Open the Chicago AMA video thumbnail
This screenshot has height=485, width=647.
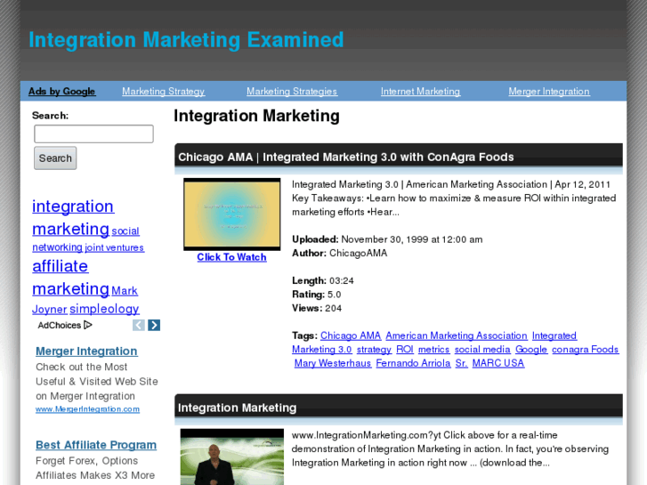click(232, 214)
